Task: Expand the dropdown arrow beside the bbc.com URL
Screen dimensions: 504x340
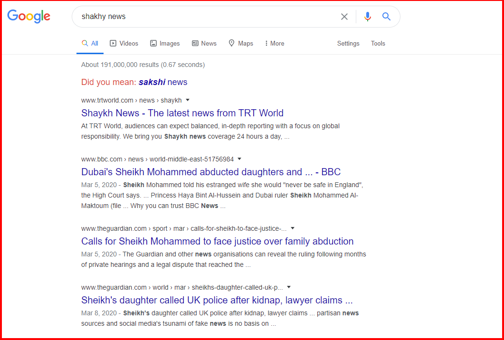Action: (239, 159)
